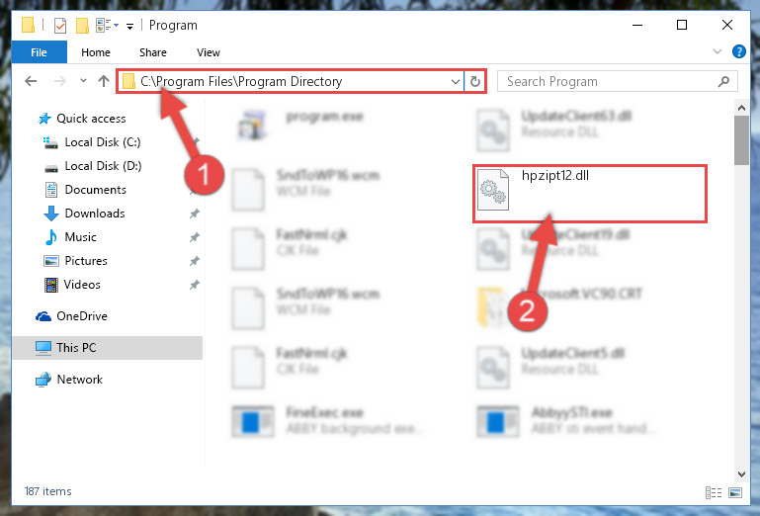Open Downloads in the navigation pane
This screenshot has height=516, width=760.
point(95,213)
